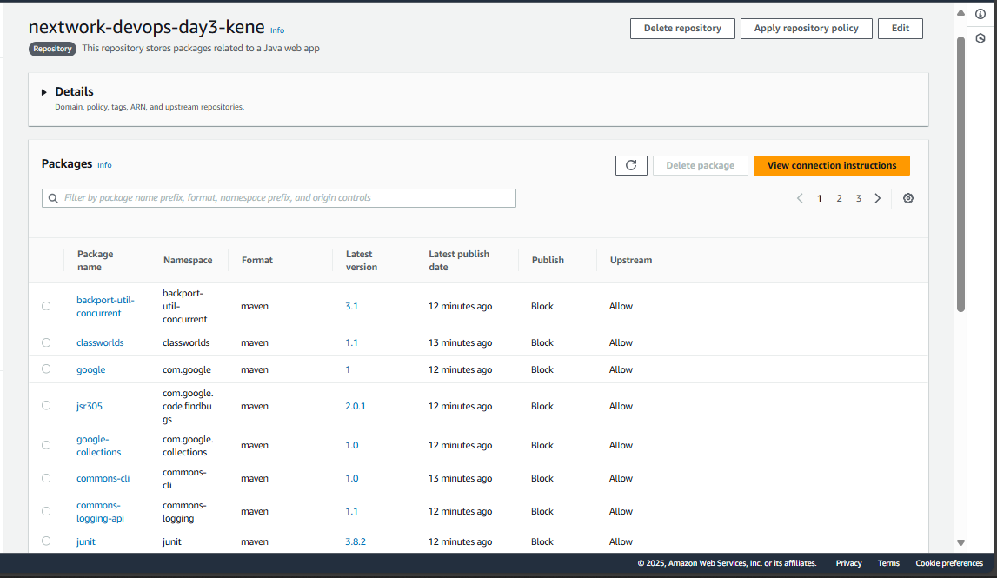
Task: Select backport-util-concurrent package radio button
Action: tap(46, 306)
